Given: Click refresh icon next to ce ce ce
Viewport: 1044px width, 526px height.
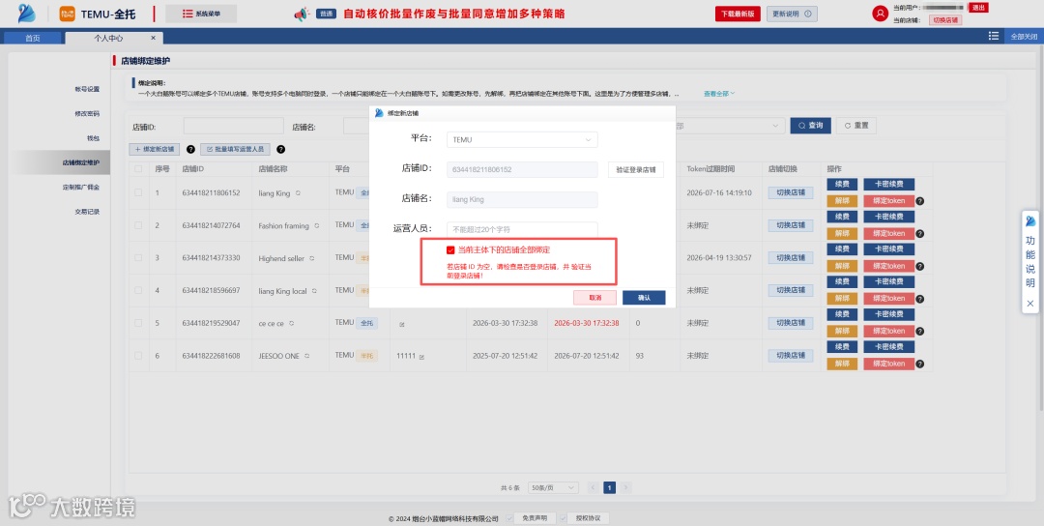Looking at the screenshot, I should point(291,324).
